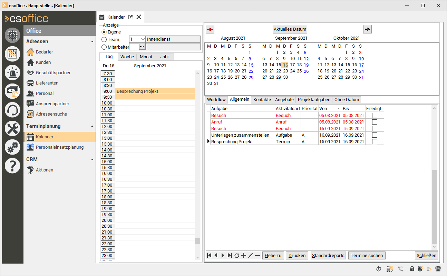The width and height of the screenshot is (447, 276).
Task: Click the day schedule vertical scrollbar thumb
Action: pyautogui.click(x=197, y=241)
